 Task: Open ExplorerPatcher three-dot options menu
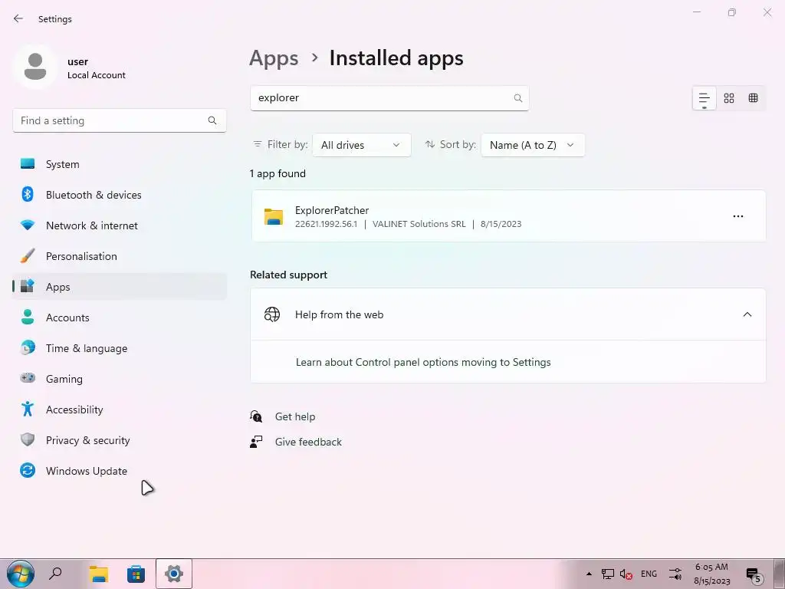(x=738, y=216)
